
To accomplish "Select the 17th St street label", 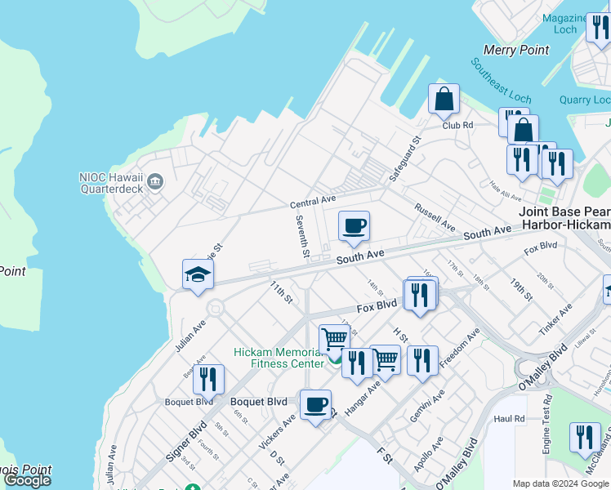I will coord(455,269).
